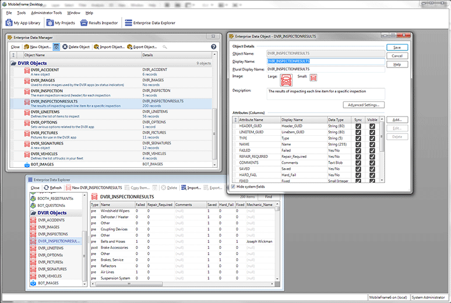Open Advanced Settings for the object
Screen dimensions: 451x303
tap(364, 105)
